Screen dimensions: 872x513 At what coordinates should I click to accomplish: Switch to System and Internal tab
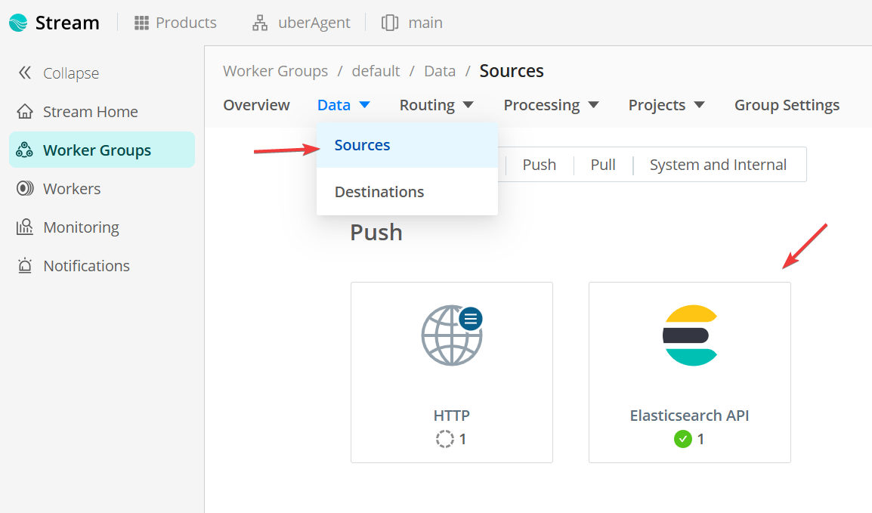click(718, 165)
